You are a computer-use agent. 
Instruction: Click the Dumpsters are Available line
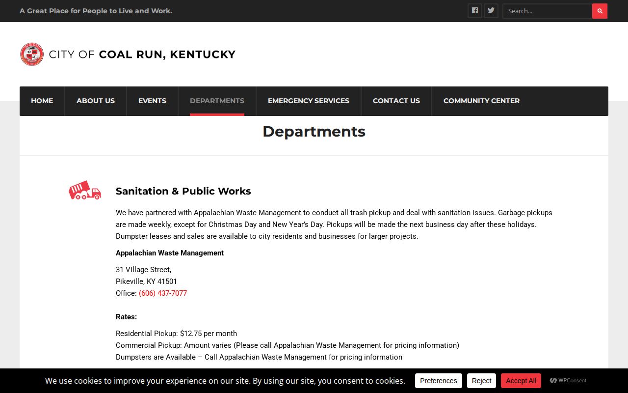tap(259, 357)
